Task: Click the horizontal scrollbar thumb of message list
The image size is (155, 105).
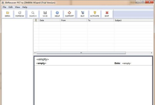Action: (x=81, y=53)
